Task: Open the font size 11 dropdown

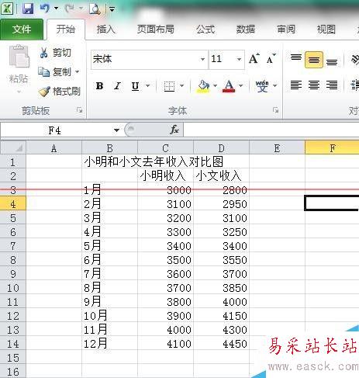Action: (239, 60)
